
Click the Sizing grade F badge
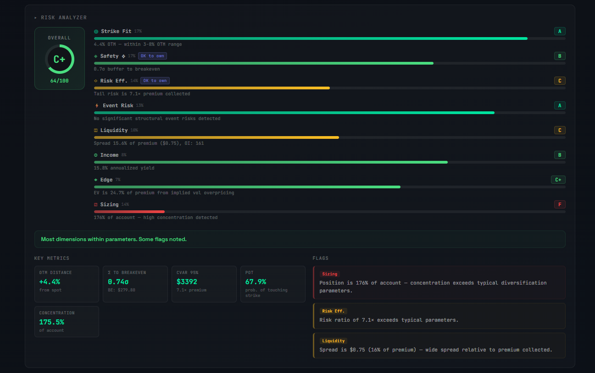[x=560, y=204]
